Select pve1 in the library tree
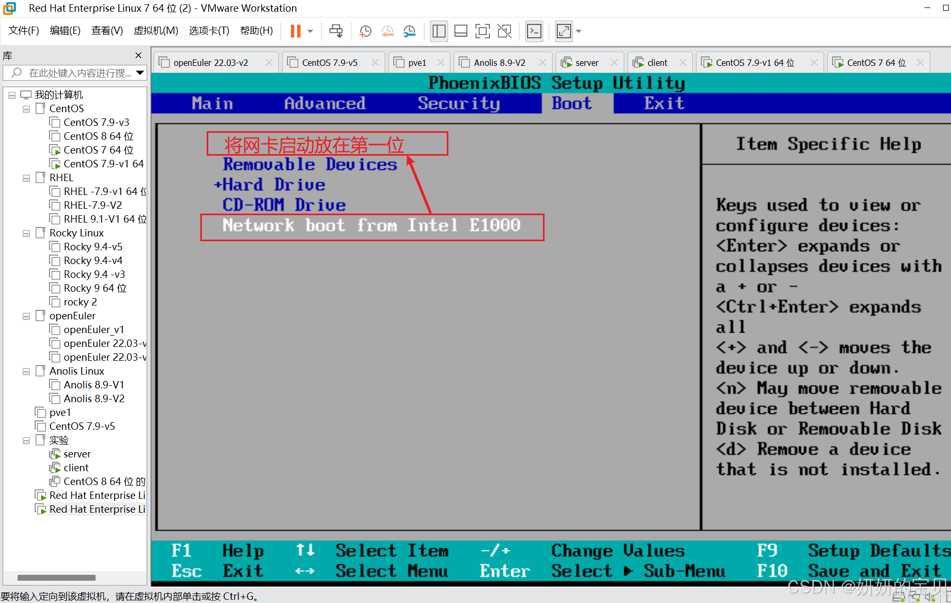Image resolution: width=951 pixels, height=603 pixels. [60, 412]
